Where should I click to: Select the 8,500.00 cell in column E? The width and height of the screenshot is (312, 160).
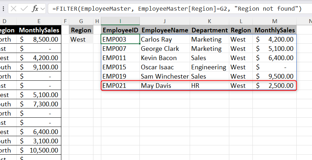click(39, 39)
